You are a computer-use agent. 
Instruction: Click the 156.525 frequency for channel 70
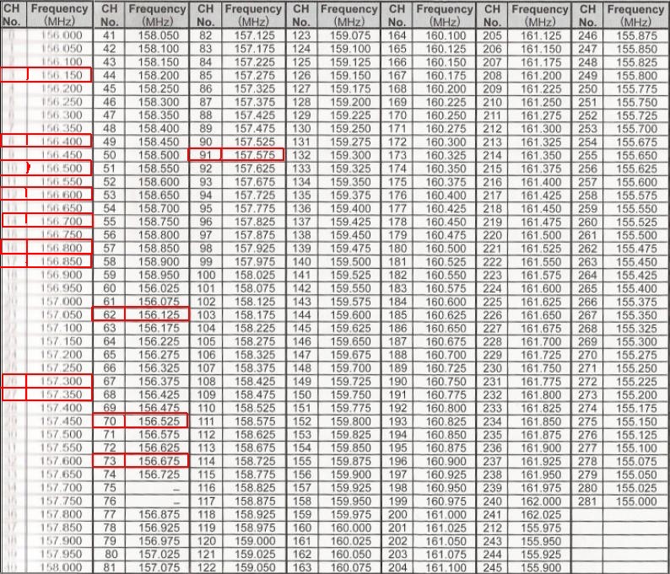(x=158, y=419)
